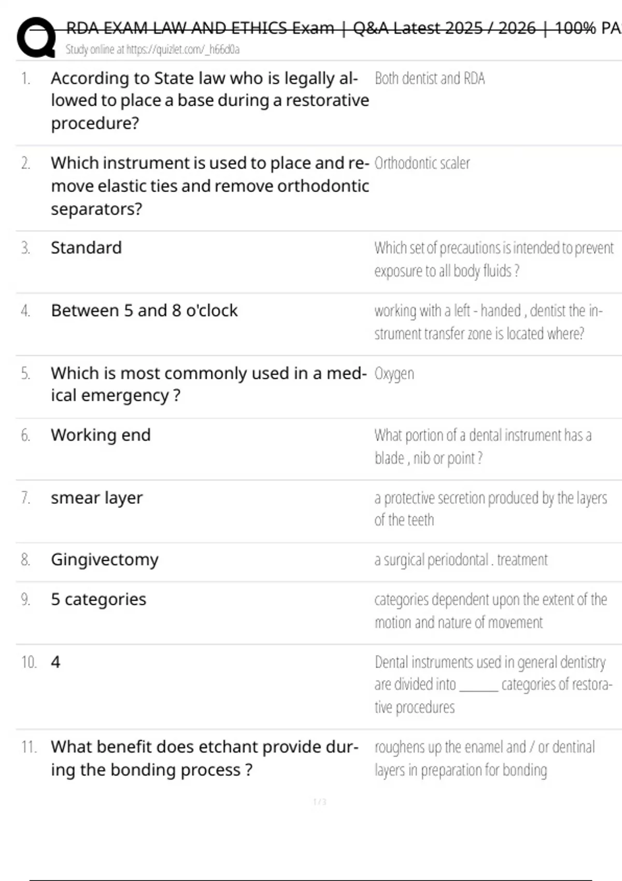Viewport: 622px width, 881px height.
Task: Click the 'roughens up the enamel' answer
Action: coord(484,759)
